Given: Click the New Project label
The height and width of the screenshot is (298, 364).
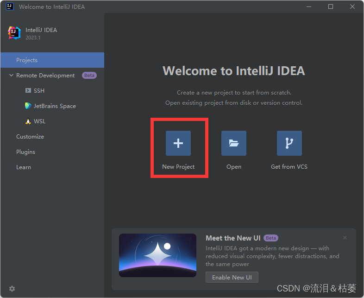Looking at the screenshot, I should pyautogui.click(x=178, y=167).
